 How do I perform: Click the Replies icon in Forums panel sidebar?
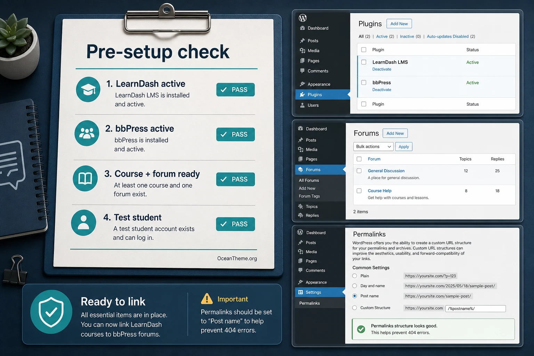pyautogui.click(x=300, y=216)
